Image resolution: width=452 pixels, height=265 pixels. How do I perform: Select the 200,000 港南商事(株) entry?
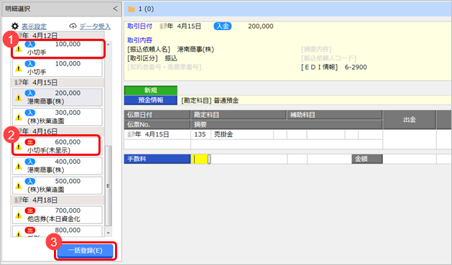point(57,98)
